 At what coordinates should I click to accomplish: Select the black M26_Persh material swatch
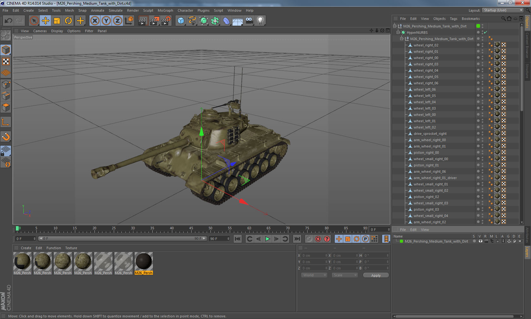click(x=144, y=263)
